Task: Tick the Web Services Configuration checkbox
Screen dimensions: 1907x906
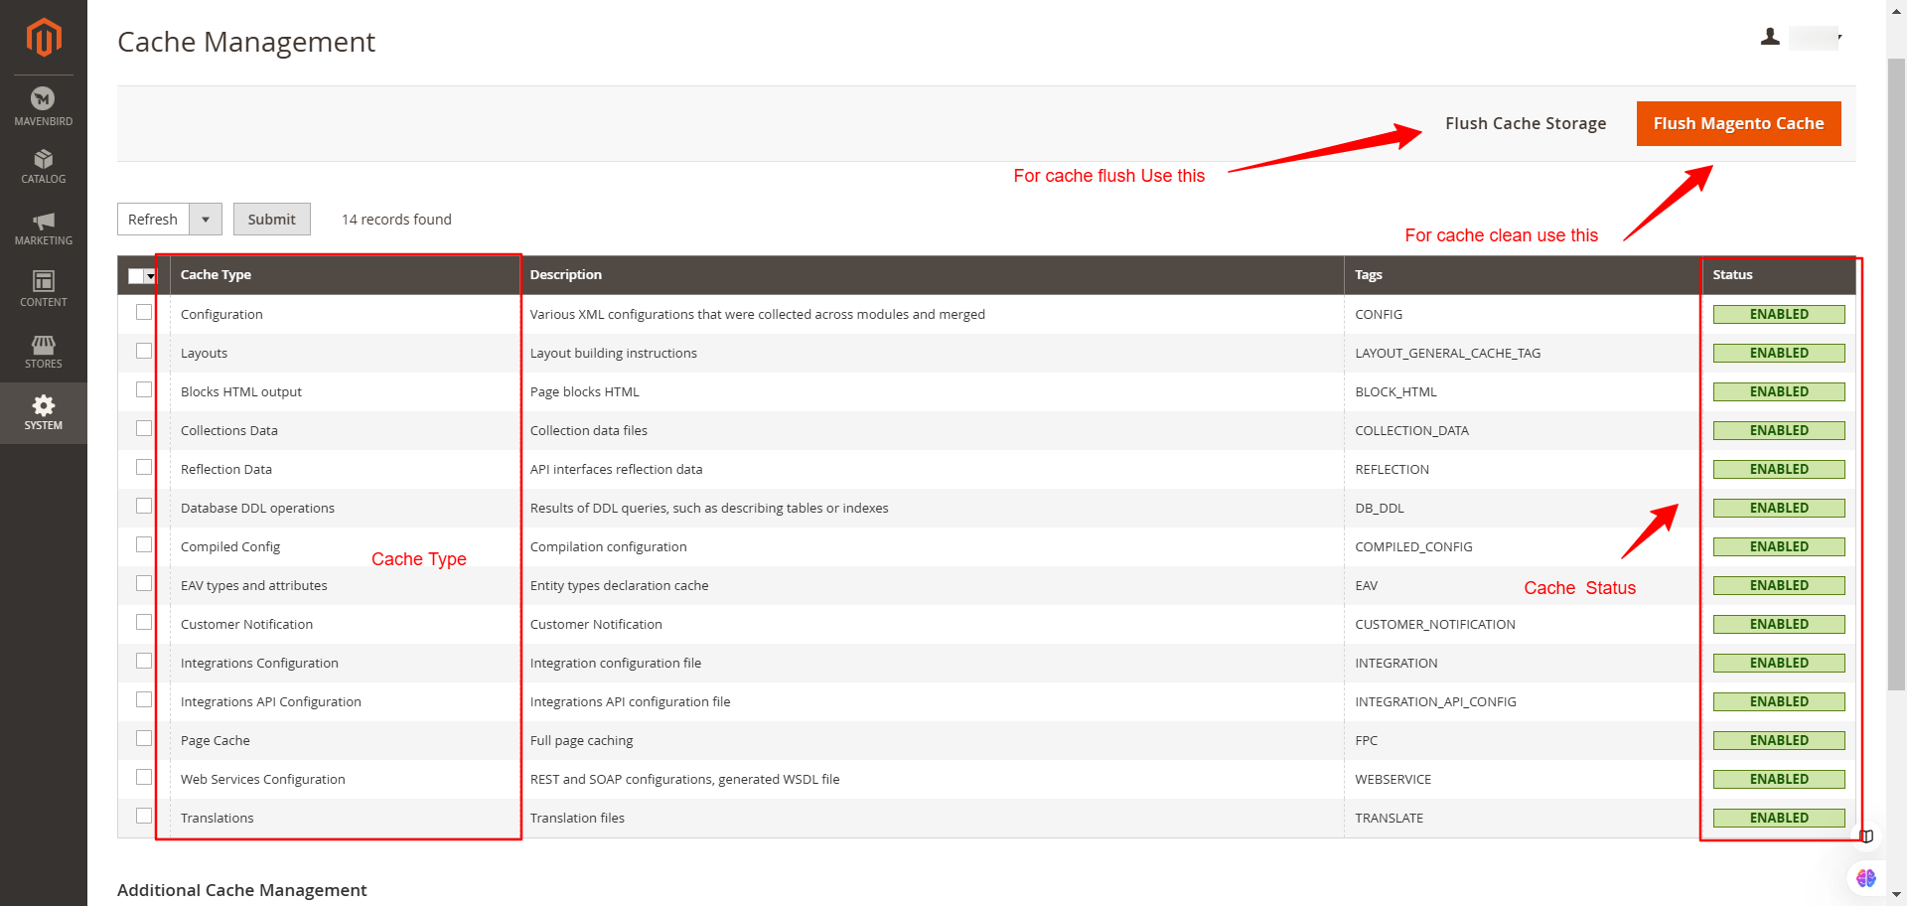Action: coord(144,777)
